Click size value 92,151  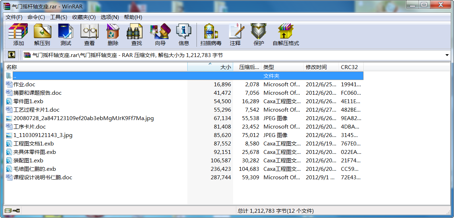(222, 152)
